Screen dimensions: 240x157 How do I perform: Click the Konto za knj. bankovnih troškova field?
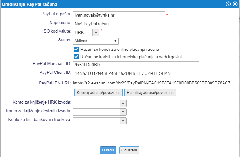pyautogui.click(x=96, y=121)
